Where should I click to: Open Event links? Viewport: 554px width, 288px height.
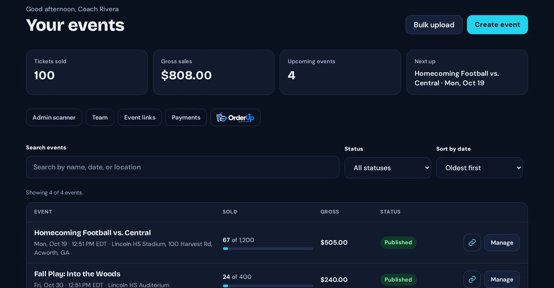140,117
